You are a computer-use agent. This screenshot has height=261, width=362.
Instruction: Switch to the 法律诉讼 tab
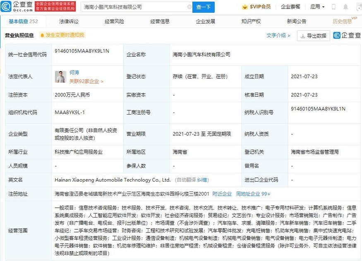click(x=69, y=22)
